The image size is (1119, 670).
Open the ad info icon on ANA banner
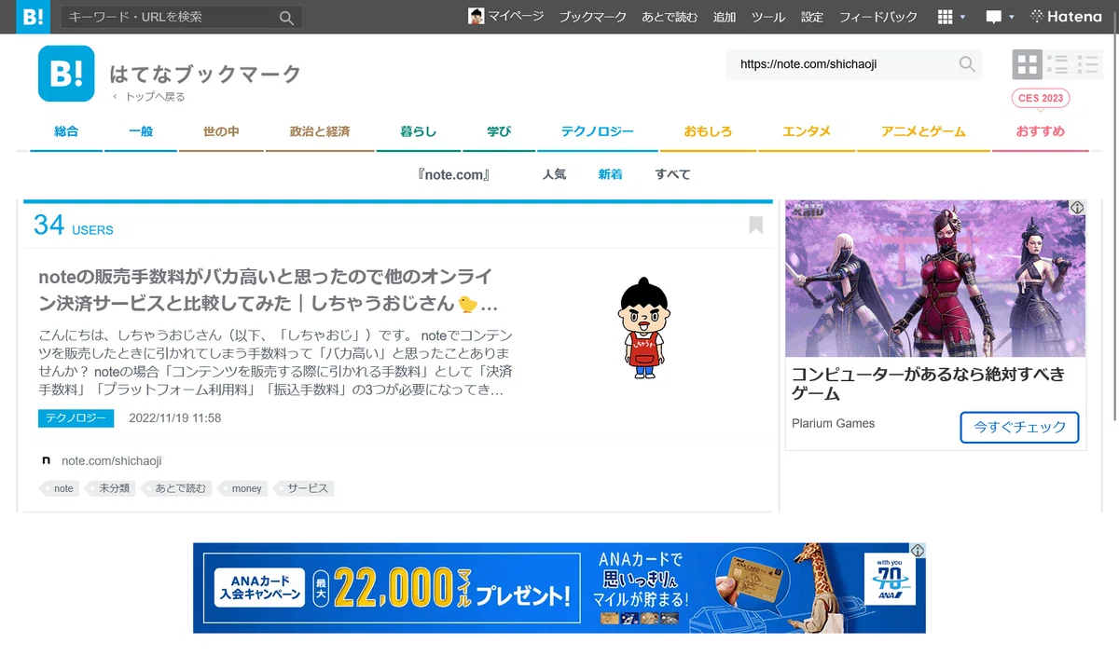tap(918, 551)
